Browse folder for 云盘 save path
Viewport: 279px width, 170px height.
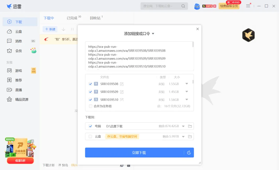[190, 136]
